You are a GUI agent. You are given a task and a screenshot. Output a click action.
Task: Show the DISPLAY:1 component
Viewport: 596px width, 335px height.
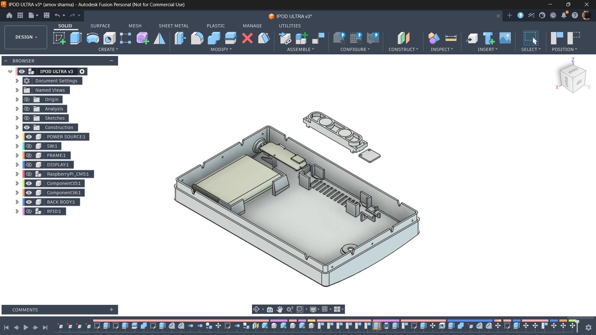tap(29, 165)
